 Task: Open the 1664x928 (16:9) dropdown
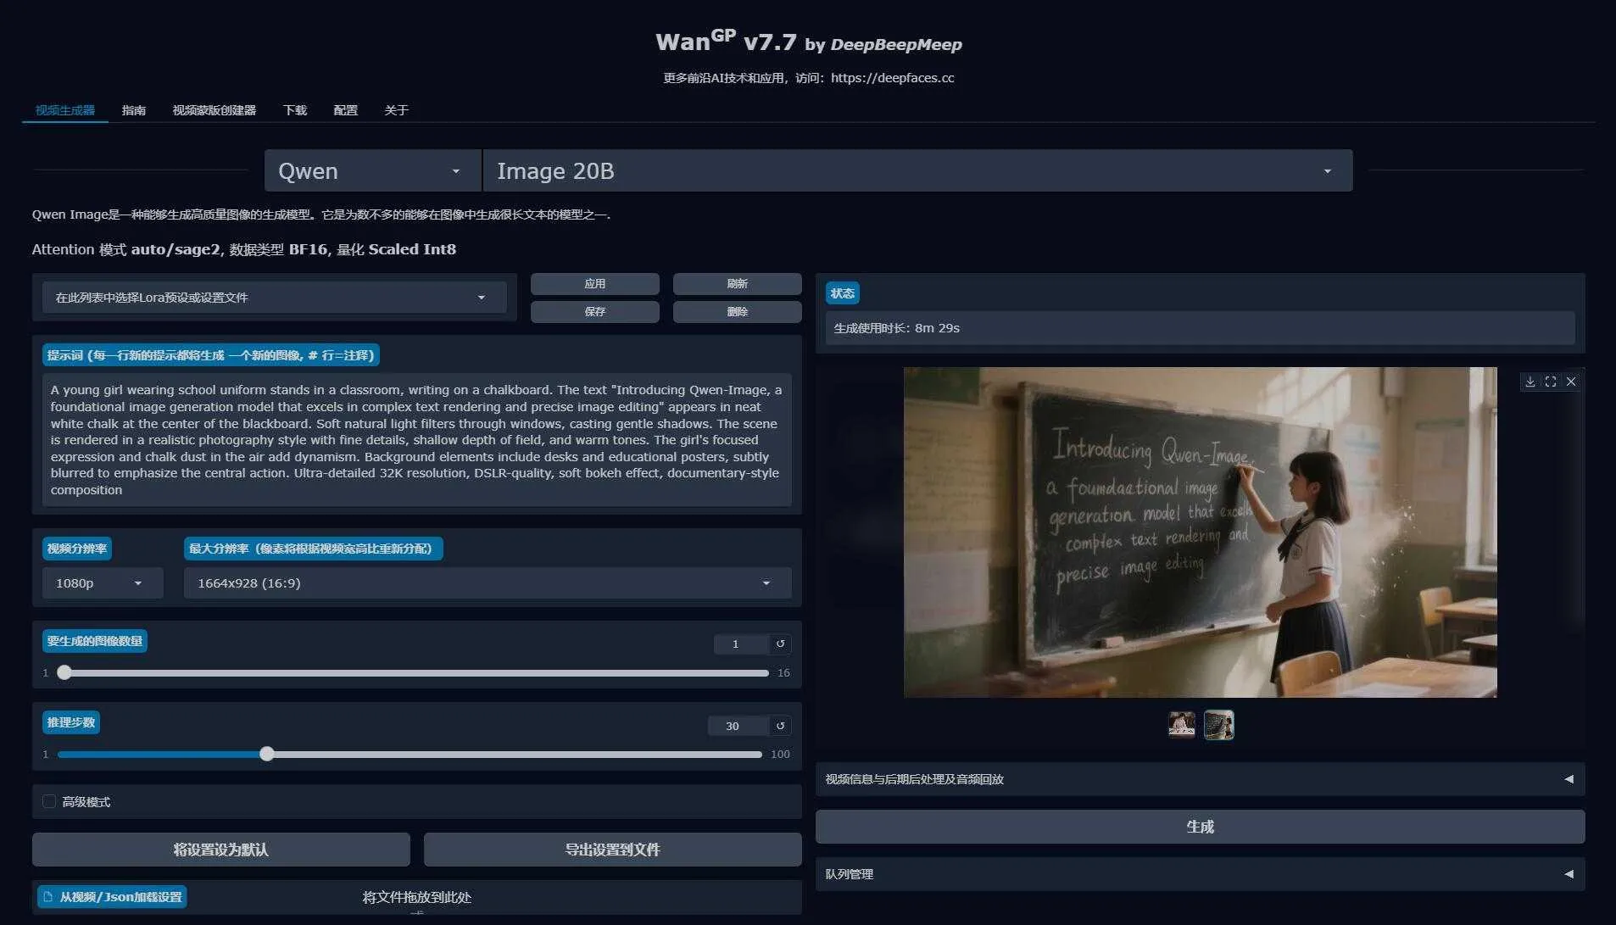coord(487,583)
